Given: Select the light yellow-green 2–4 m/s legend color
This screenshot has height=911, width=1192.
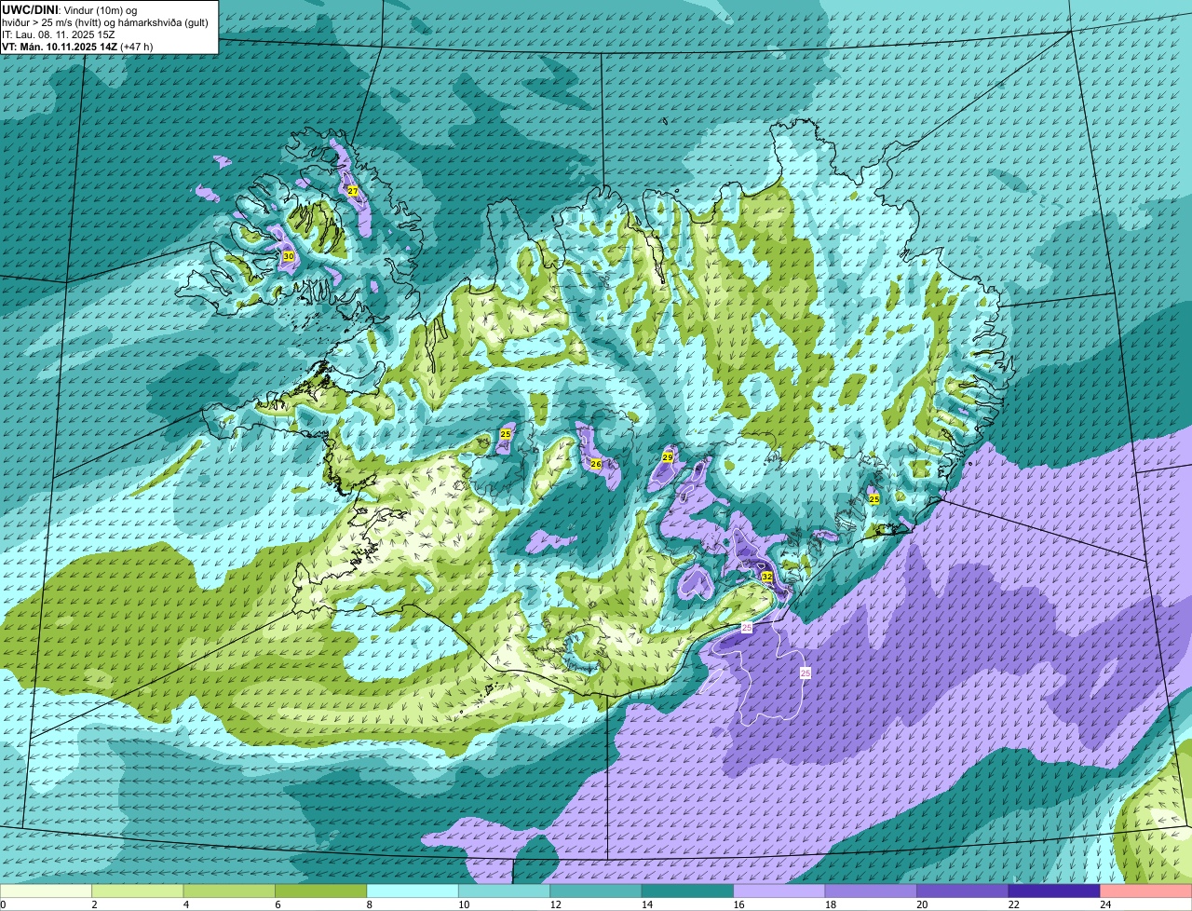Looking at the screenshot, I should tap(138, 891).
